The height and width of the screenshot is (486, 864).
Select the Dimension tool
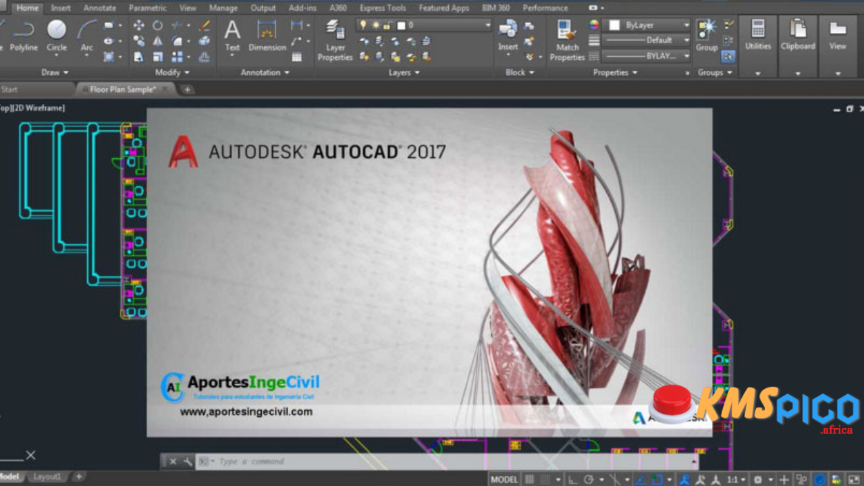point(267,36)
